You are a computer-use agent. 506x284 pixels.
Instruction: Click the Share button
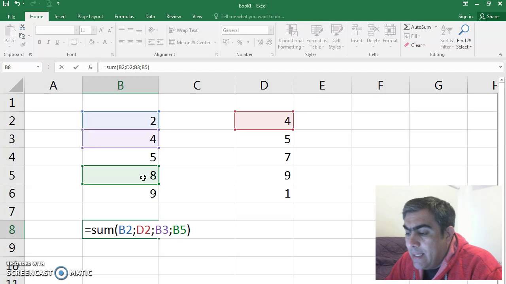coord(489,17)
